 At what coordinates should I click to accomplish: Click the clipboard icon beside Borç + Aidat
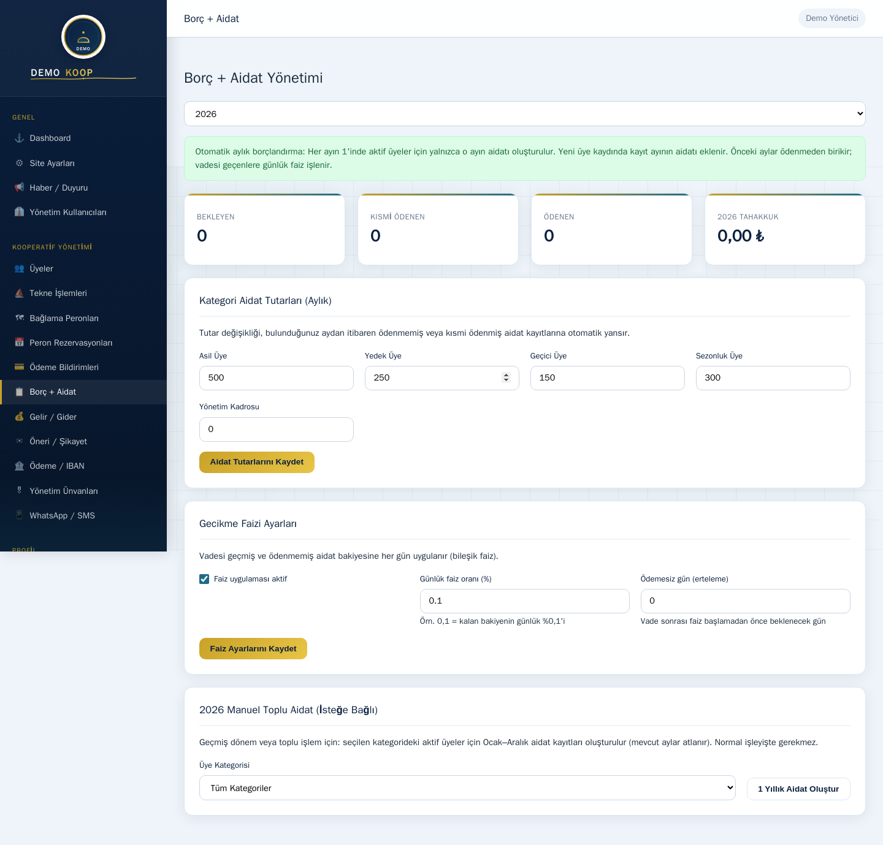(20, 392)
